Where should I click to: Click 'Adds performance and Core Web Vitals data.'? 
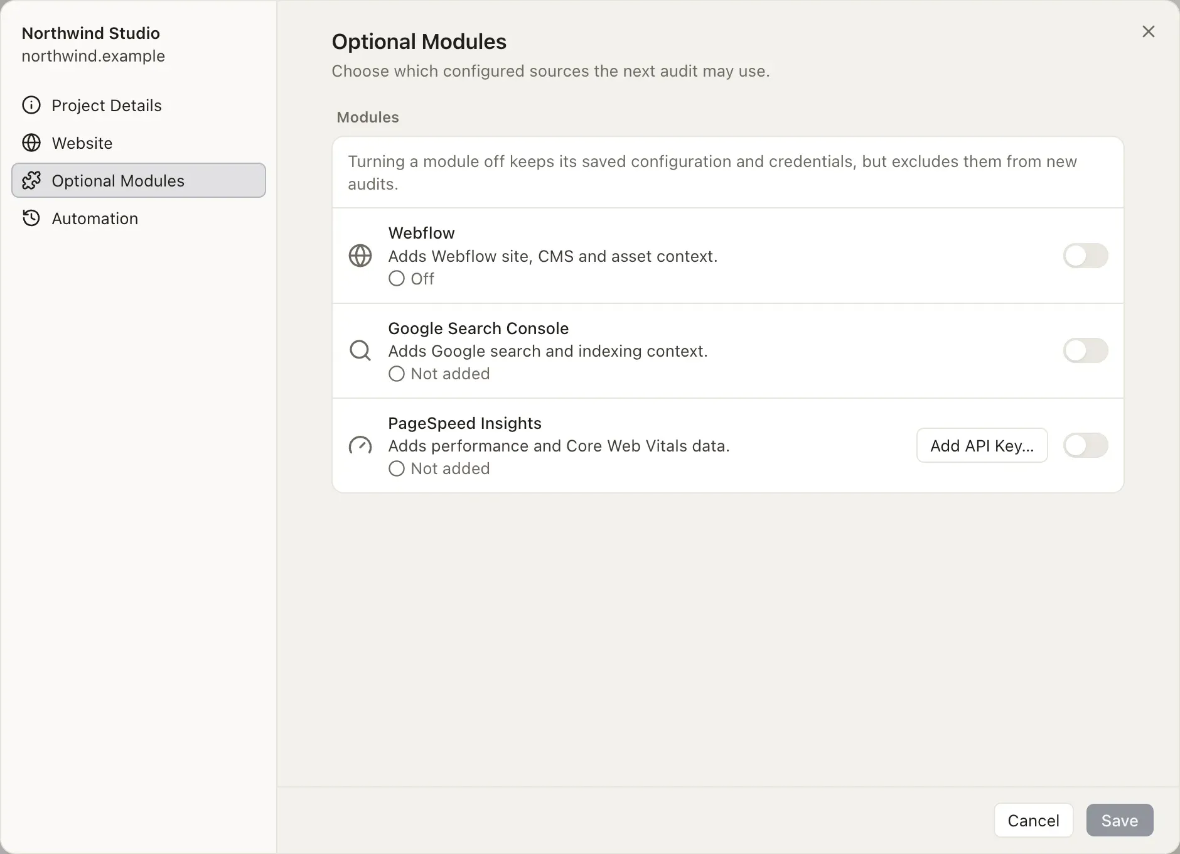click(559, 446)
